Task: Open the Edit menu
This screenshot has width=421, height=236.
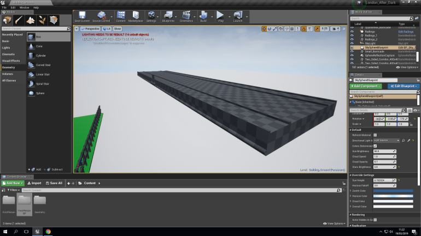Action: pos(13,8)
